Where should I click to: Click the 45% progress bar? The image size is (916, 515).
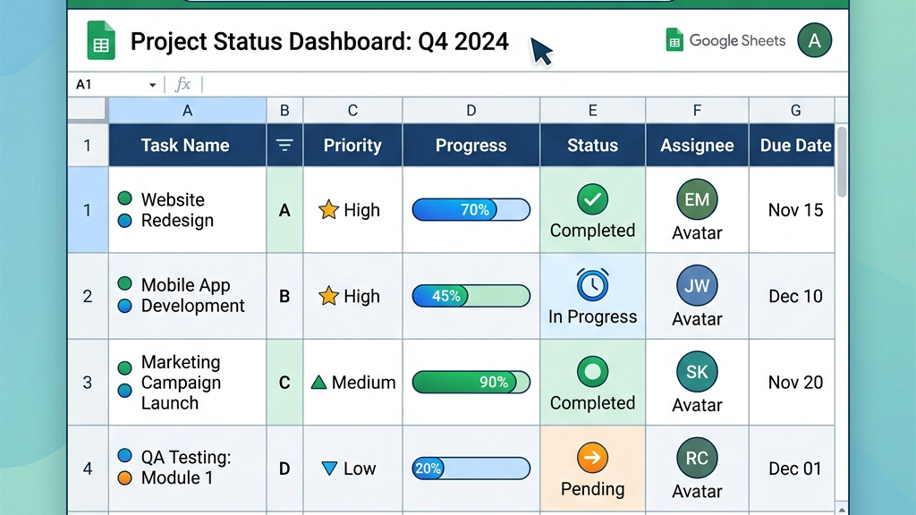tap(471, 296)
